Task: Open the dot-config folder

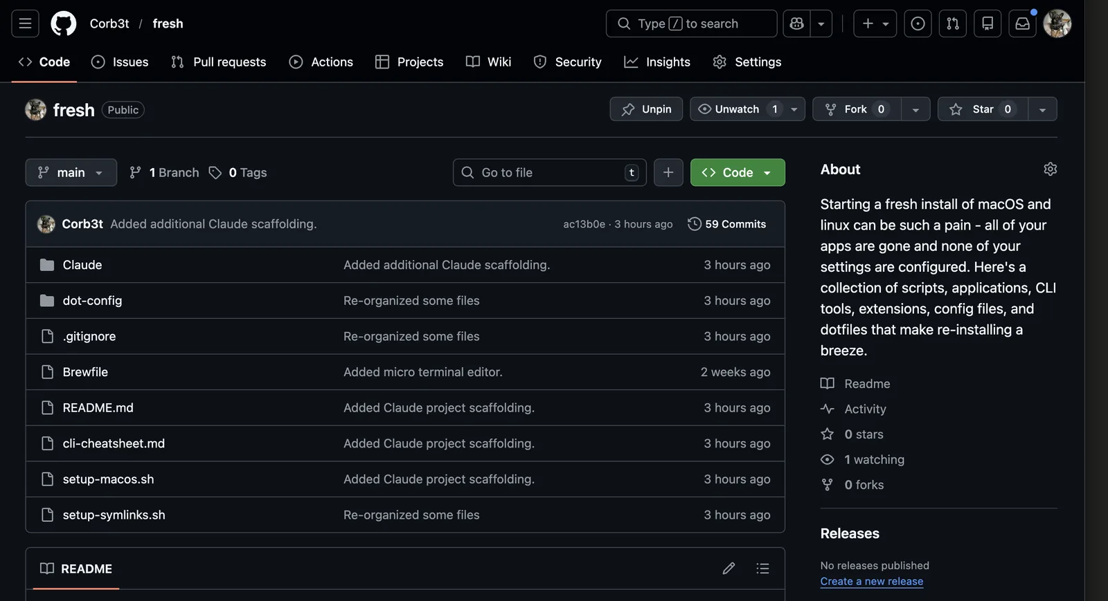Action: tap(92, 301)
